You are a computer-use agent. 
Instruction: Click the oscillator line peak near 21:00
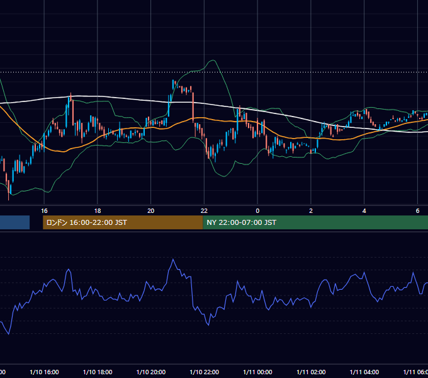(x=173, y=259)
